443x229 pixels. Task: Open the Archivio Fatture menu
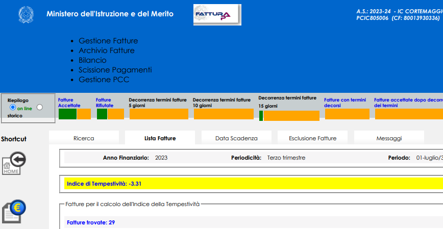(x=106, y=50)
